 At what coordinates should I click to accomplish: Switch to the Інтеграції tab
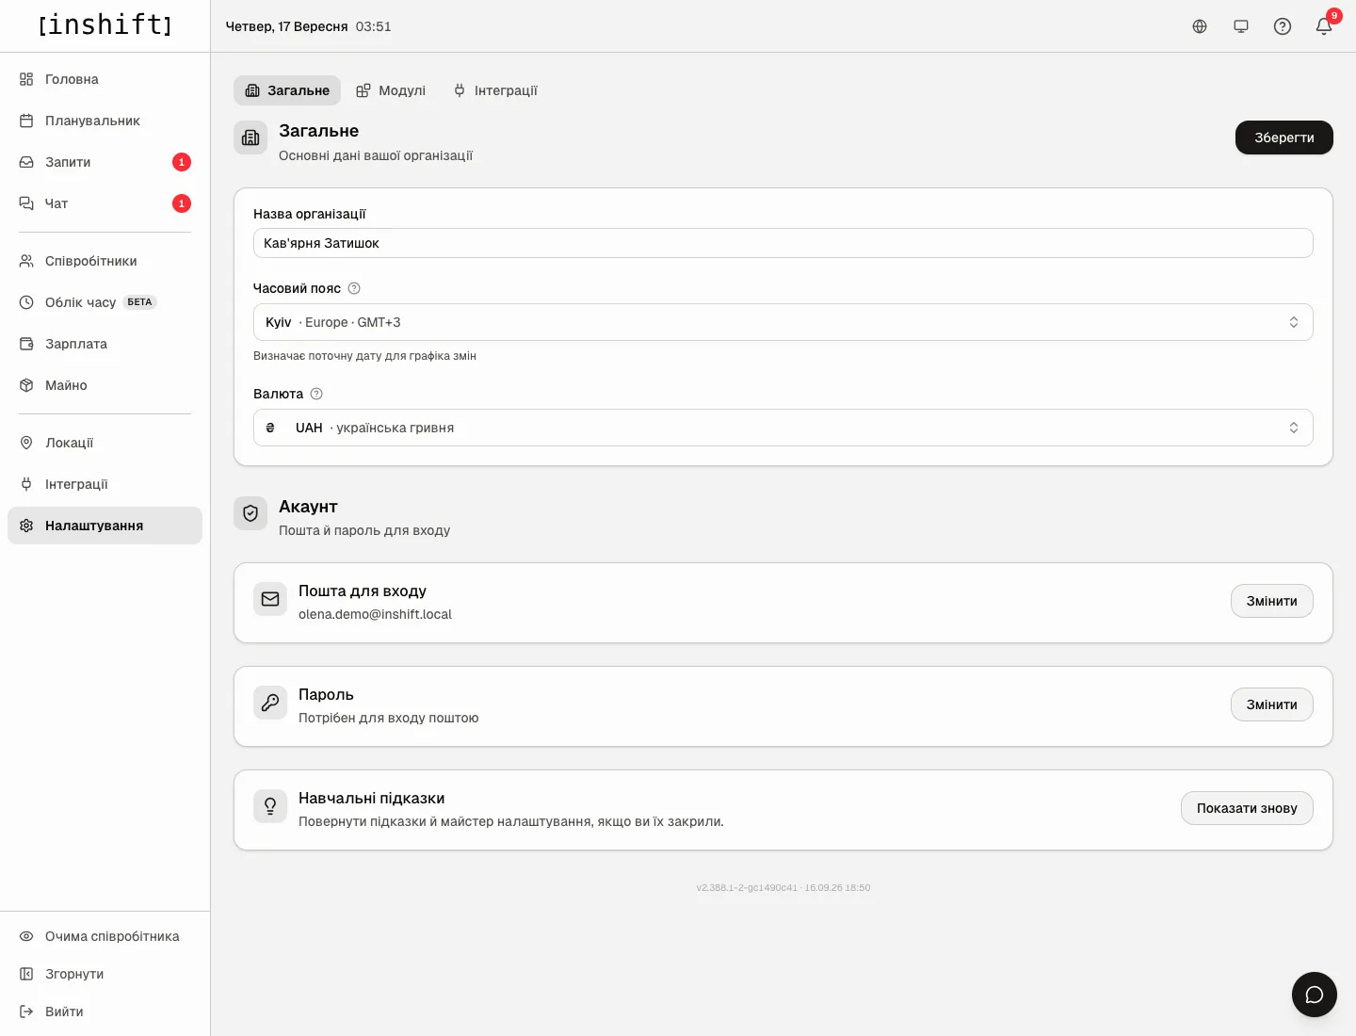pos(495,90)
